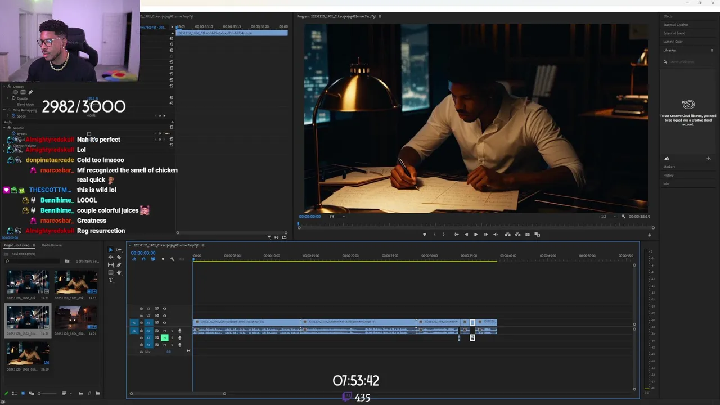The image size is (720, 405).
Task: Play the sequence in the Program monitor
Action: click(476, 235)
